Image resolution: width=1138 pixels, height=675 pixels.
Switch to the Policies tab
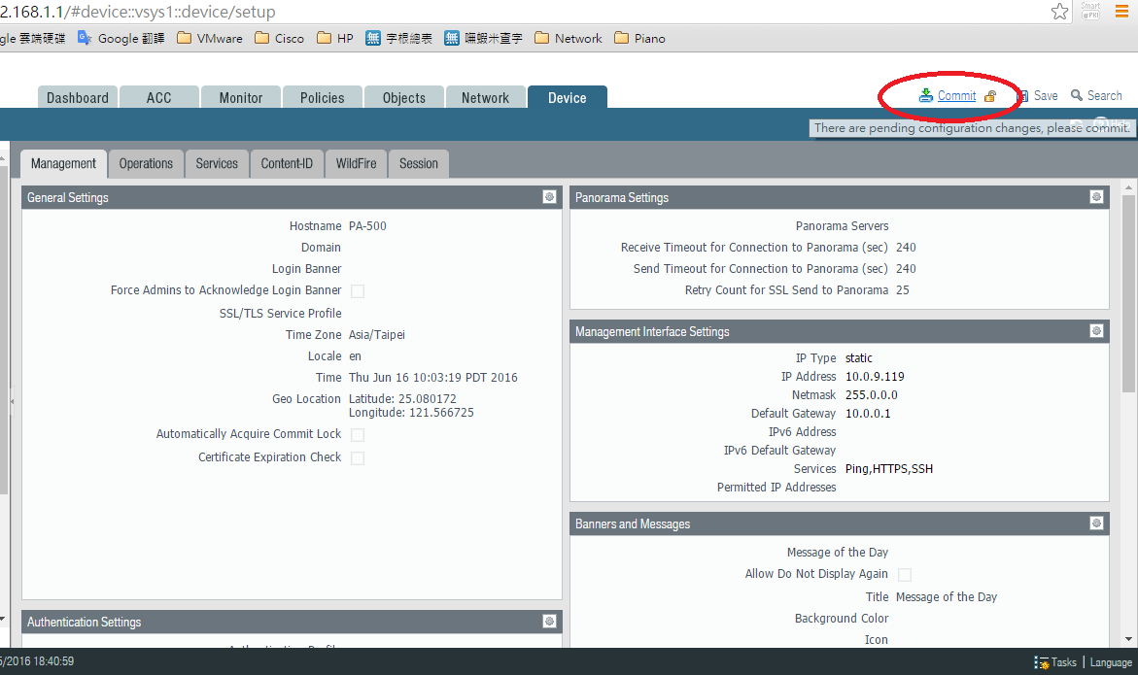tap(322, 98)
